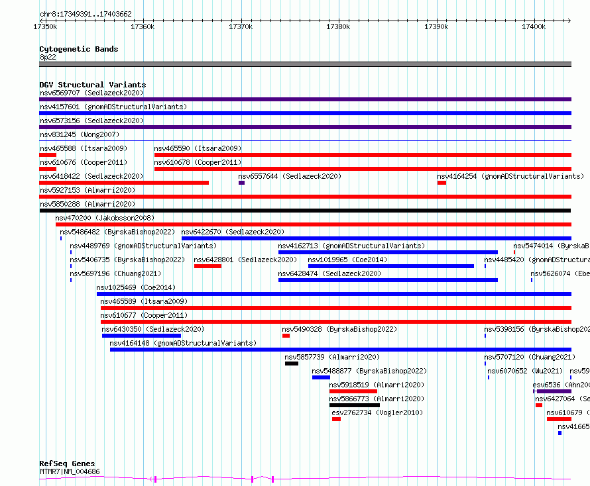Select the black nsv5857739 variant block
Viewport: 590px width, 486px height.
[292, 364]
